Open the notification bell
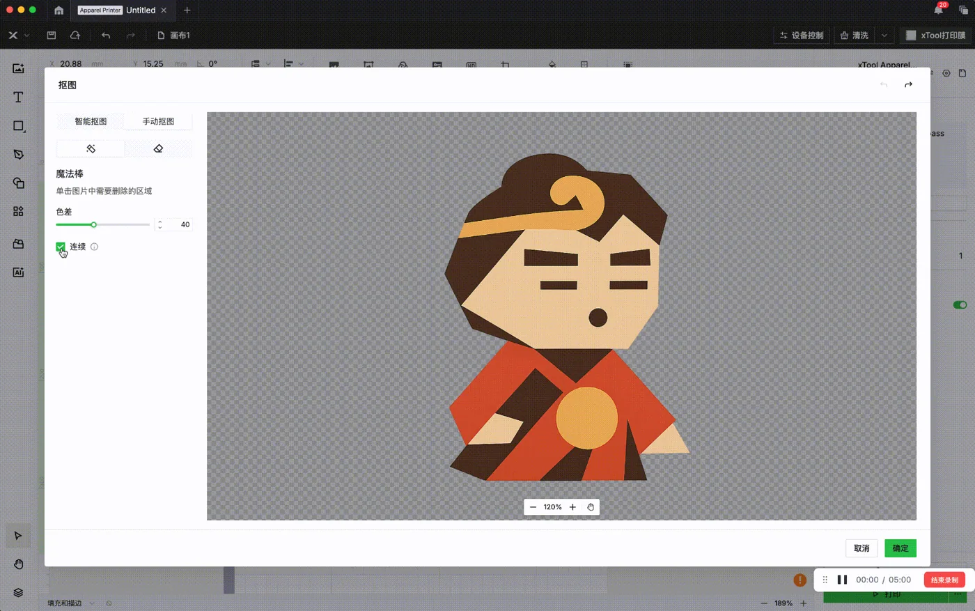The image size is (975, 611). click(938, 10)
